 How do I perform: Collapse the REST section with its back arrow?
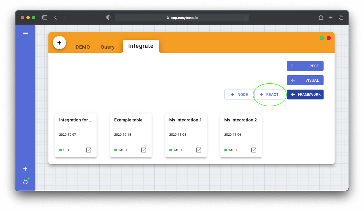(293, 66)
